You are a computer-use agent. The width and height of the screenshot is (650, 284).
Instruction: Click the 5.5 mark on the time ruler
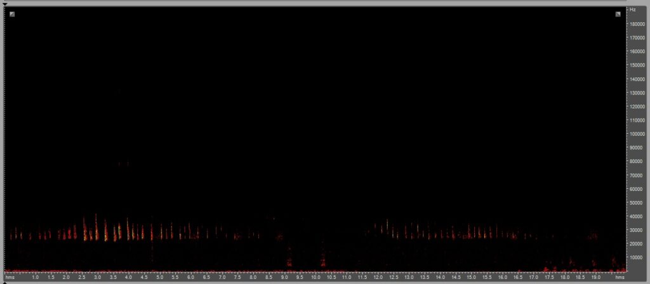click(x=175, y=277)
